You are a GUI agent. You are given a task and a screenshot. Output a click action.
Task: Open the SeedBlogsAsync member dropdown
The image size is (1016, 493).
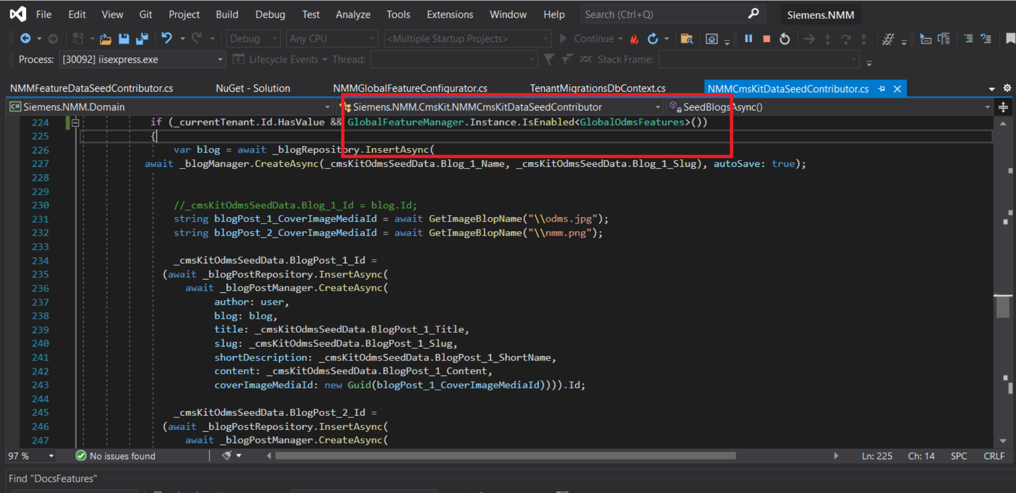click(987, 107)
